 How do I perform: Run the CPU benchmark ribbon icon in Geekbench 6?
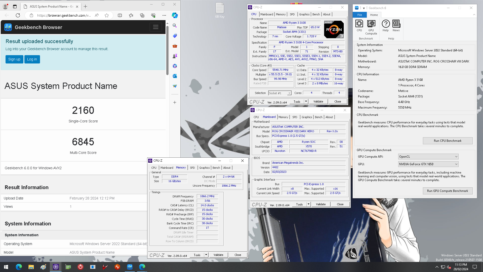click(x=359, y=26)
